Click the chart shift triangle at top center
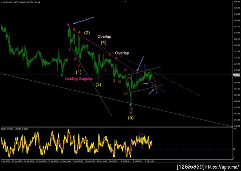The width and height of the screenshot is (241, 171). point(125,1)
